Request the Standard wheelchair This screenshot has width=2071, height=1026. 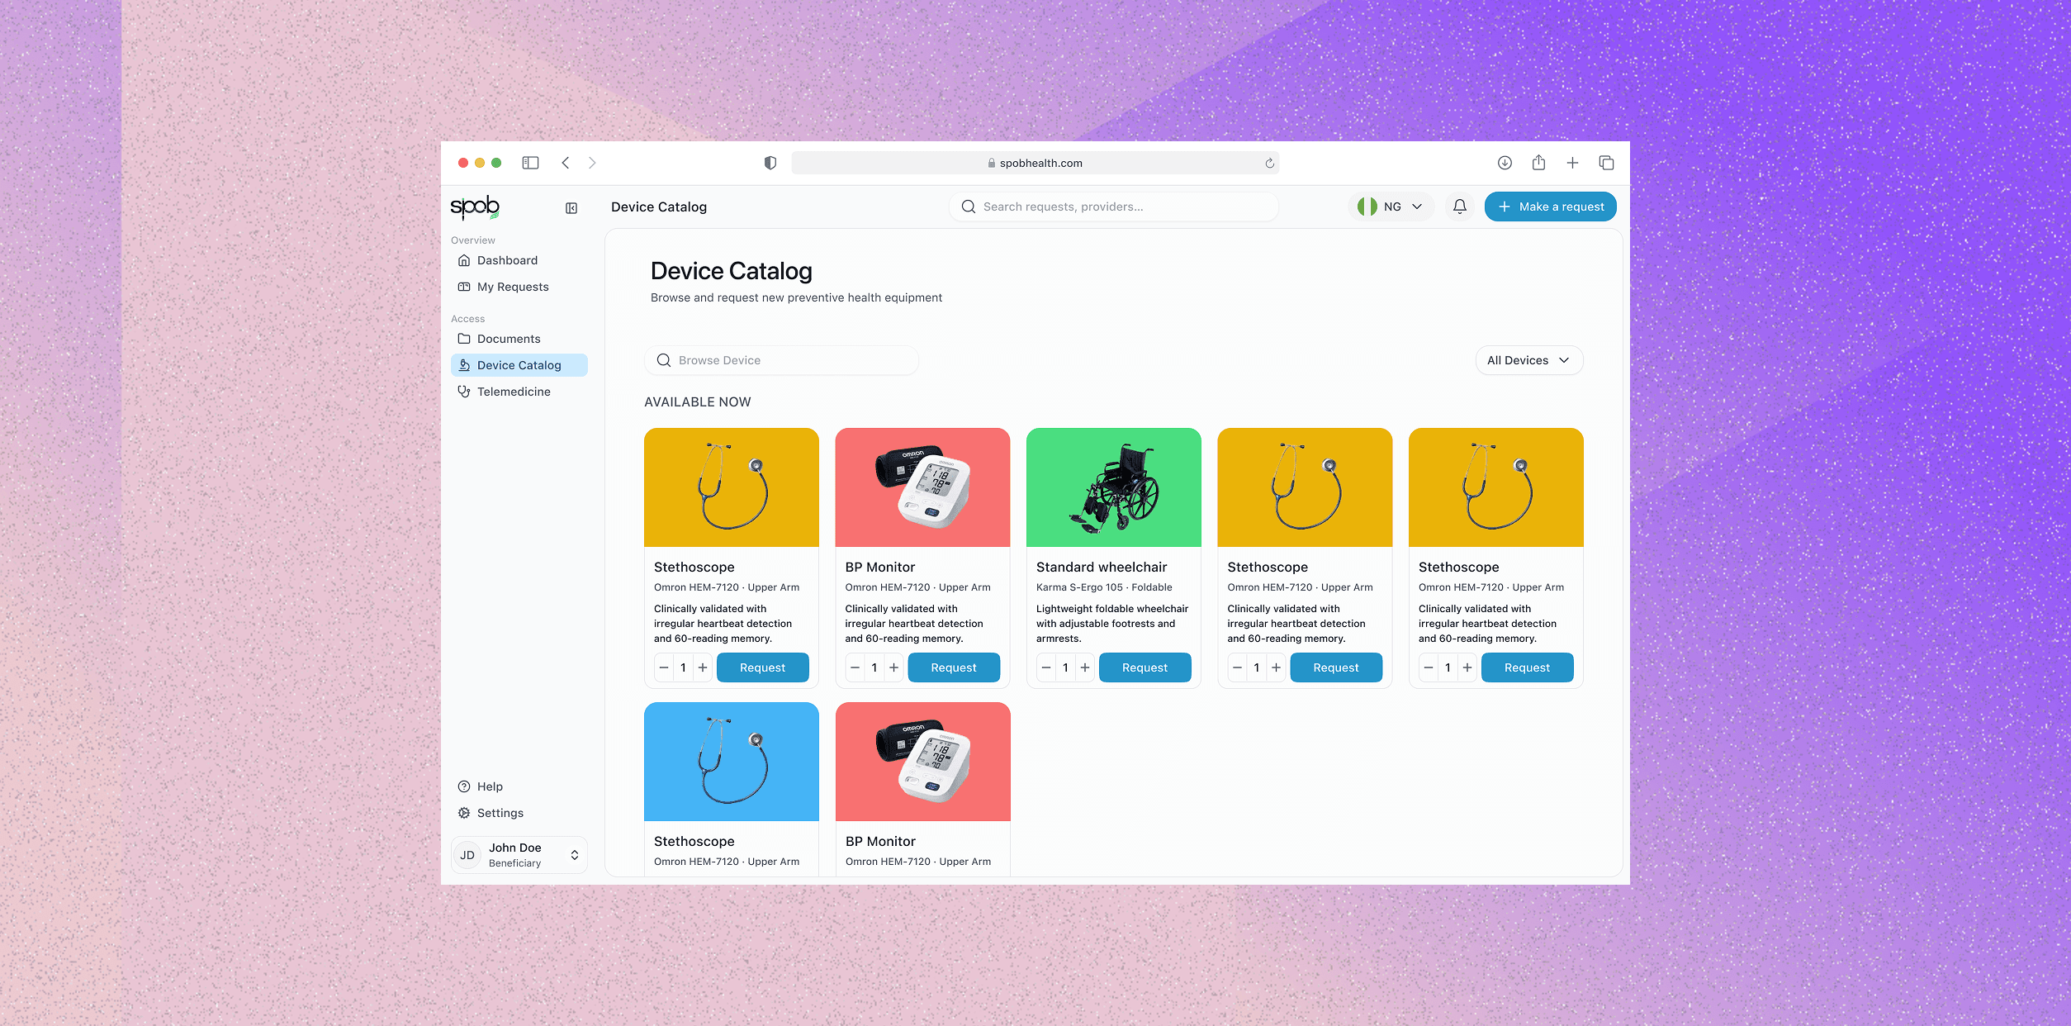click(1144, 667)
